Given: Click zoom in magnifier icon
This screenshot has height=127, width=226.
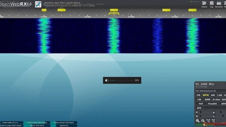Looking at the screenshot, I should click(x=198, y=121).
